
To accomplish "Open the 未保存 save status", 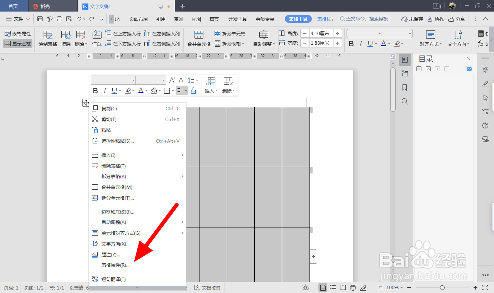I will [x=415, y=19].
